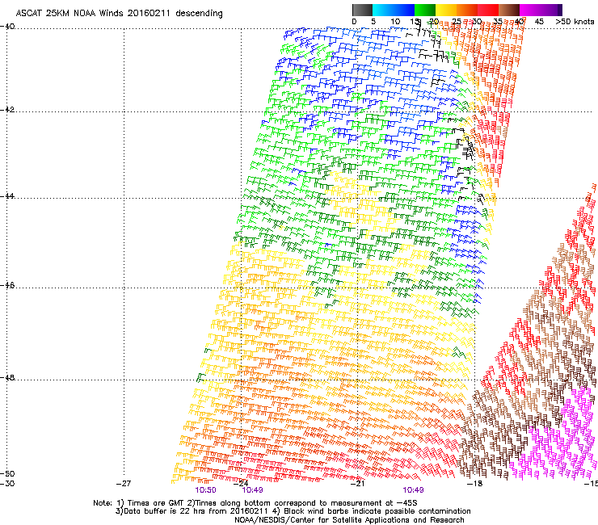The image size is (598, 525).
Task: Click the cyan 5–10 knots legend segment
Action: 383,10
